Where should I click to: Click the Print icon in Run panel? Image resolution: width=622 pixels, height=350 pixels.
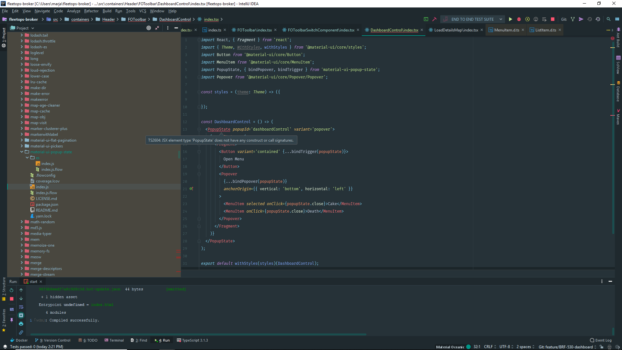(x=21, y=324)
